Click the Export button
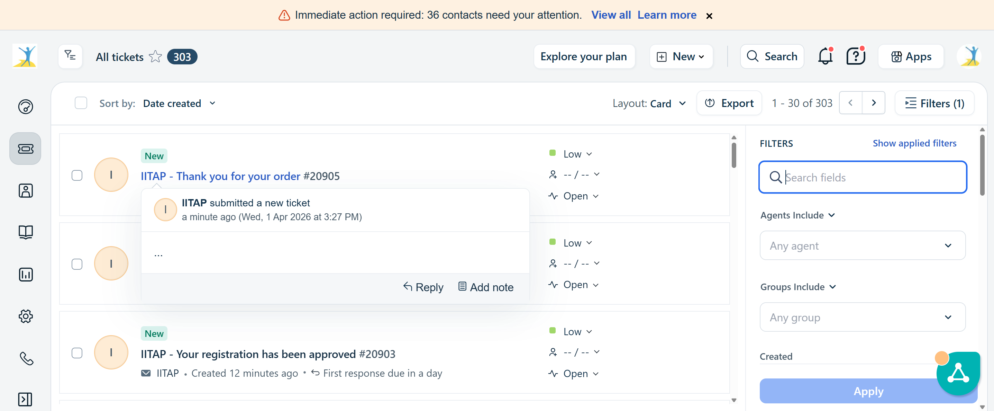The width and height of the screenshot is (994, 411). (x=729, y=103)
